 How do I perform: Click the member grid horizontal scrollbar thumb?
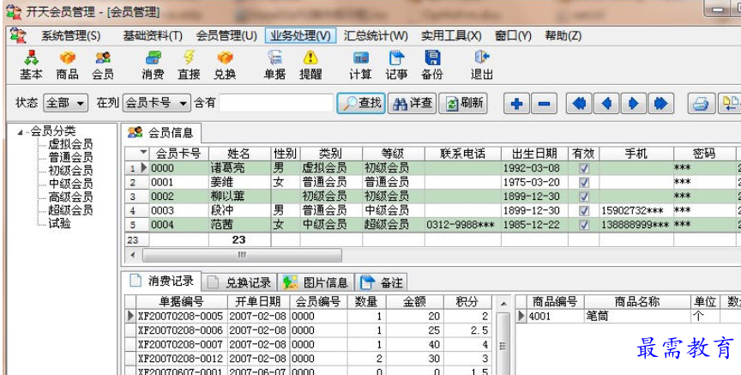(242, 255)
